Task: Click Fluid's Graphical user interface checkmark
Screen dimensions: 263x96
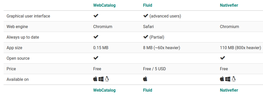Action: (146, 16)
